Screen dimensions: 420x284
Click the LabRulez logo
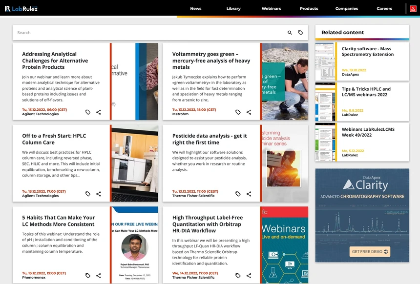(x=21, y=9)
